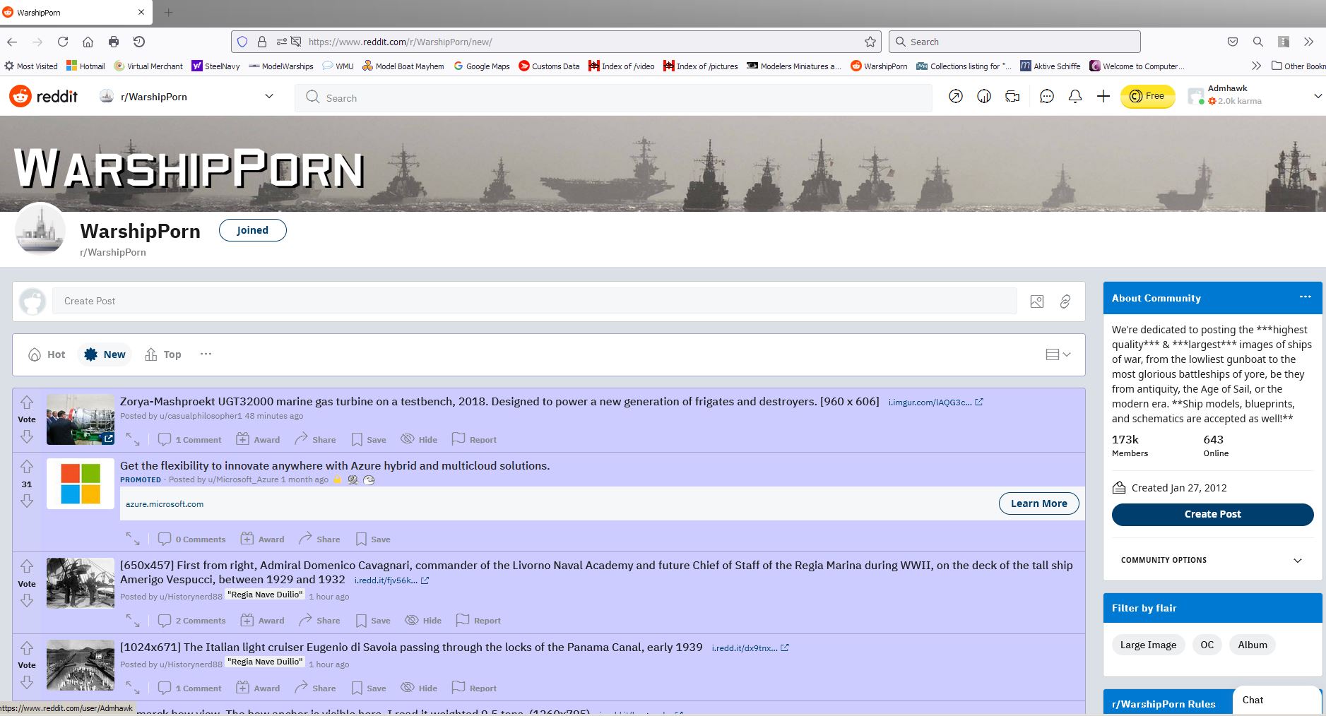Expand Community Options section
This screenshot has width=1326, height=716.
(x=1212, y=560)
